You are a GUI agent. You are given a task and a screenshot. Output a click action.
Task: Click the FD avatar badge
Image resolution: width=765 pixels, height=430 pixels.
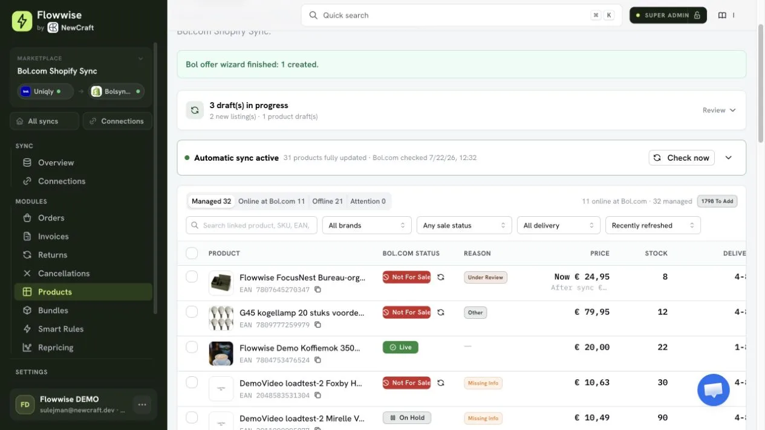(x=25, y=405)
